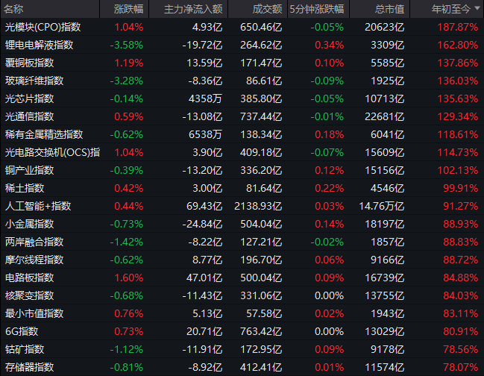This screenshot has width=484, height=376.
Task: Click the 名称 column header
Action: [14, 9]
